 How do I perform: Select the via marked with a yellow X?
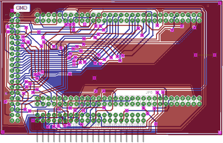pos(60,109)
